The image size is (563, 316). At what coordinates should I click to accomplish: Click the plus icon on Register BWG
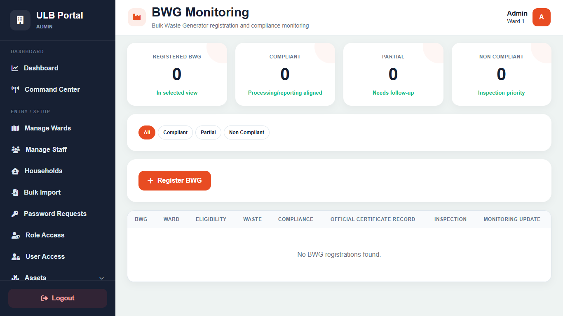point(150,181)
